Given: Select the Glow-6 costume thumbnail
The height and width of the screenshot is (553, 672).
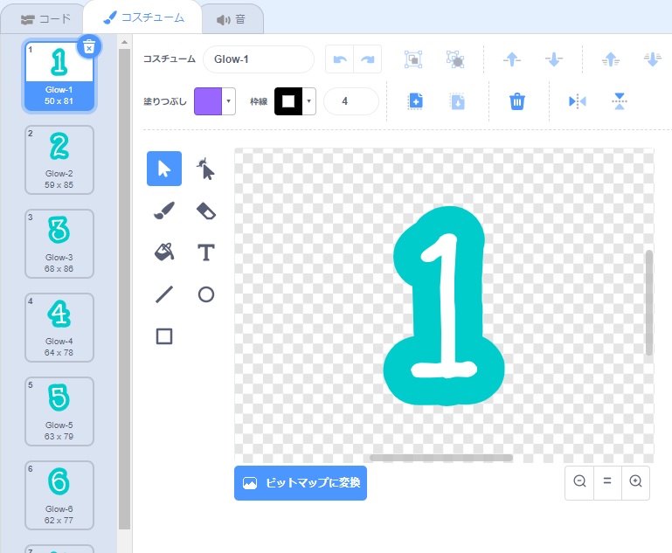Looking at the screenshot, I should pyautogui.click(x=59, y=495).
